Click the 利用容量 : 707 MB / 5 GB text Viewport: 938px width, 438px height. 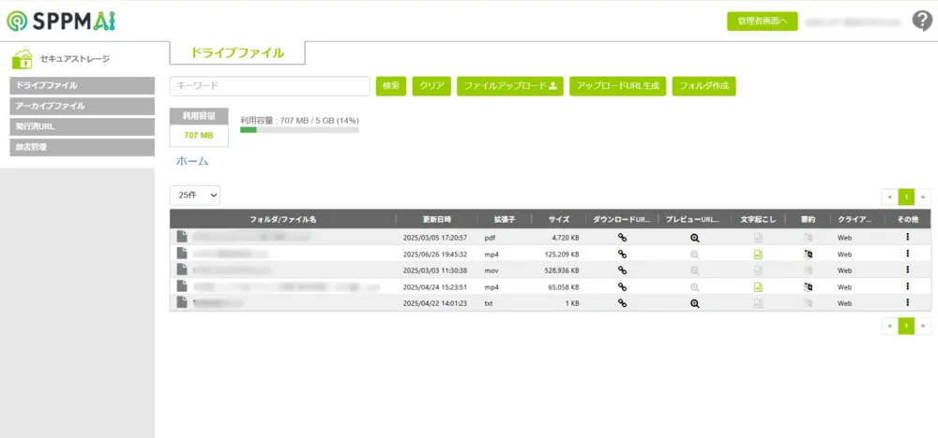click(299, 120)
